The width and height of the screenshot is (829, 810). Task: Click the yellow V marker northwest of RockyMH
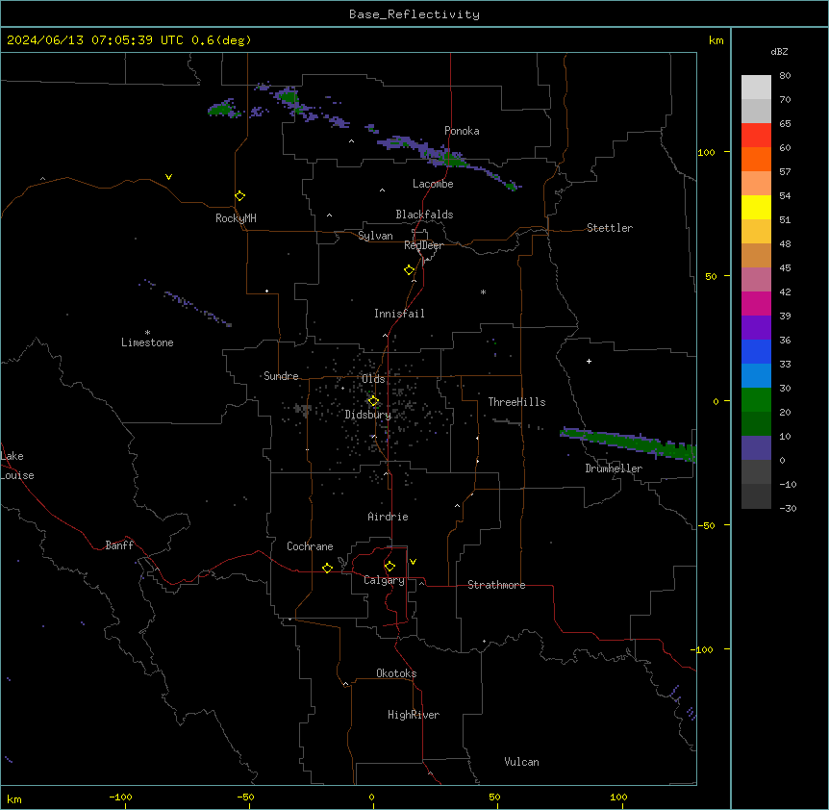click(x=168, y=177)
